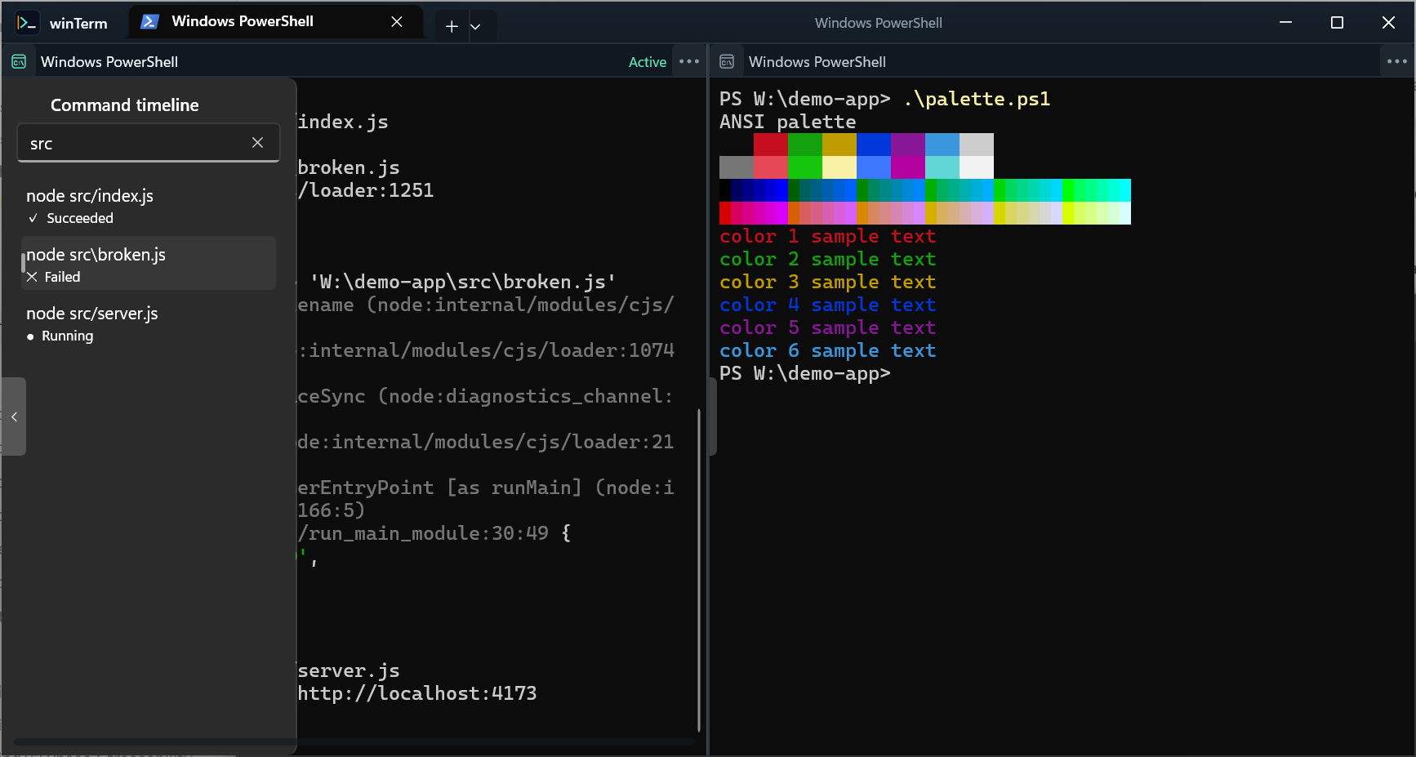The width and height of the screenshot is (1416, 757).
Task: Click the winTerm app logo icon
Action: 27,23
